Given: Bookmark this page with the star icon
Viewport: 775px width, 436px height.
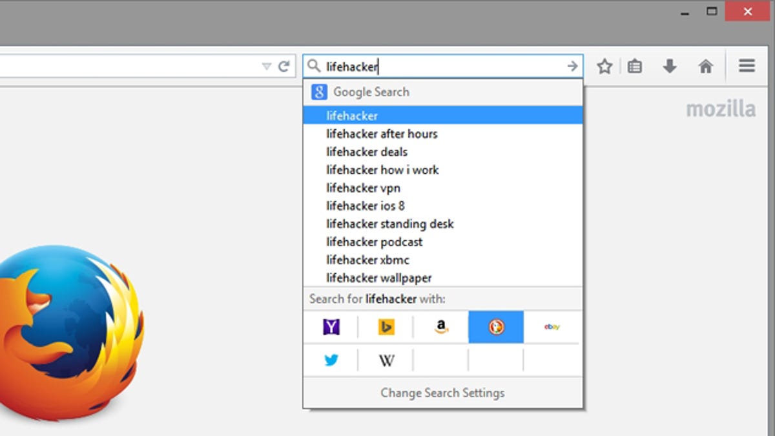Looking at the screenshot, I should coord(604,66).
